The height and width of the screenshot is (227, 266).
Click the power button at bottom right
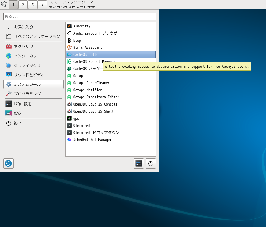(151, 163)
